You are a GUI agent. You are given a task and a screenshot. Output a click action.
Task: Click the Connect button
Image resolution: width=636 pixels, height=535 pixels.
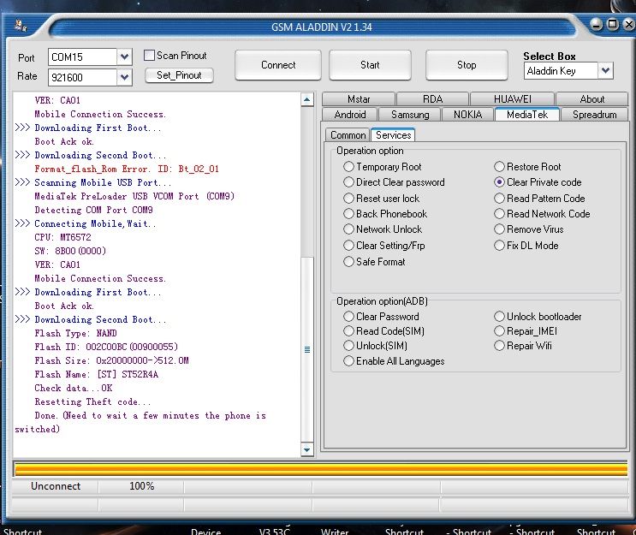[x=278, y=65]
